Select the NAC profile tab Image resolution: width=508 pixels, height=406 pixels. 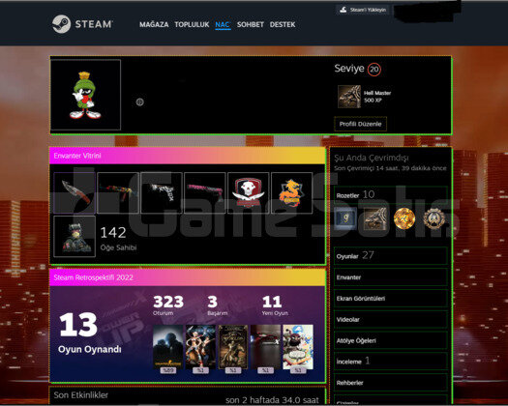223,24
